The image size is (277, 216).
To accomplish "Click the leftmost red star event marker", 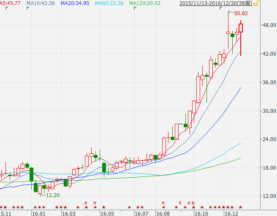I will [x=1, y=208].
